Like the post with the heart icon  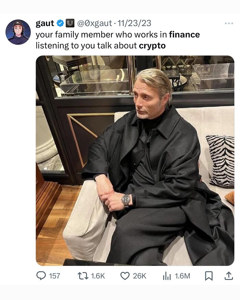click(x=125, y=276)
